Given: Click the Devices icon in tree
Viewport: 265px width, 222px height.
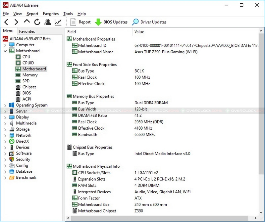Looking at the screenshot, I should click(12, 147).
